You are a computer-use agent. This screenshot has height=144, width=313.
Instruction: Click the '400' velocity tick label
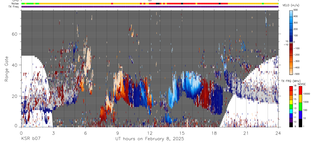(x=296, y=17)
